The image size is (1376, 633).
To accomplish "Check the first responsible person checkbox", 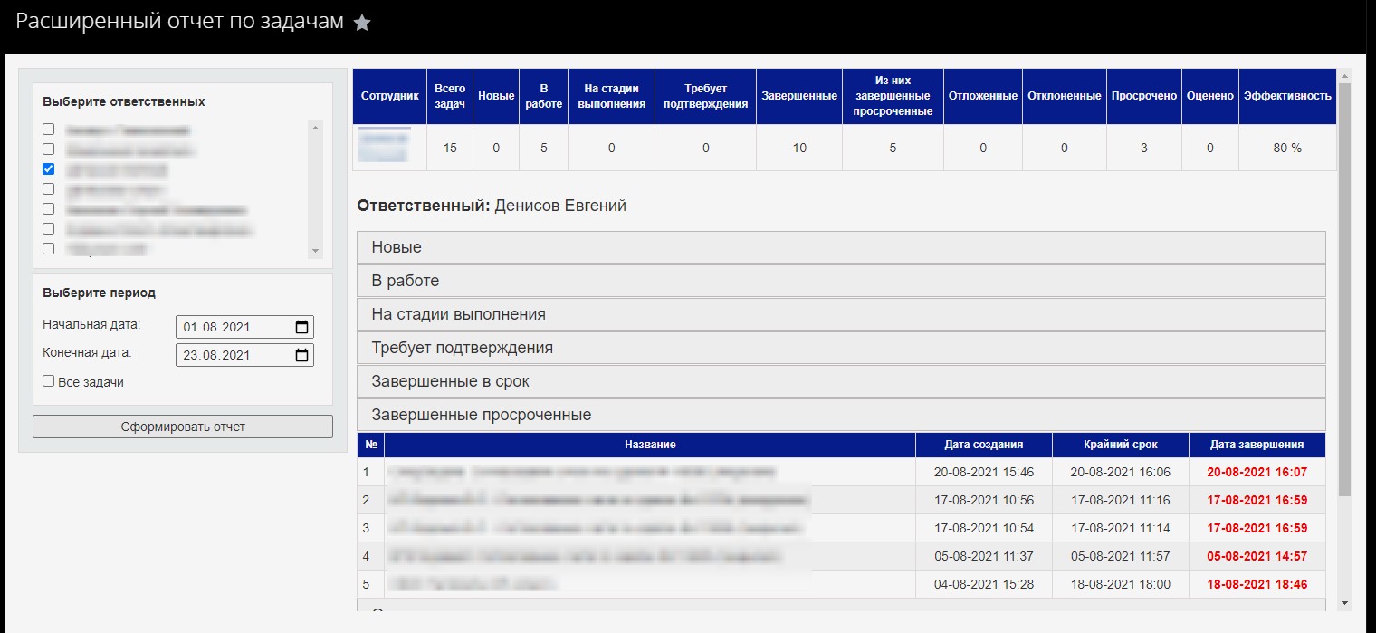I will (49, 129).
